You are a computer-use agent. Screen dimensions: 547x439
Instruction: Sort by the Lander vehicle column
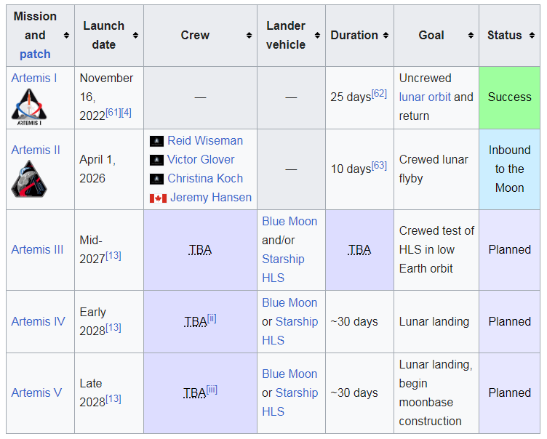tap(317, 35)
